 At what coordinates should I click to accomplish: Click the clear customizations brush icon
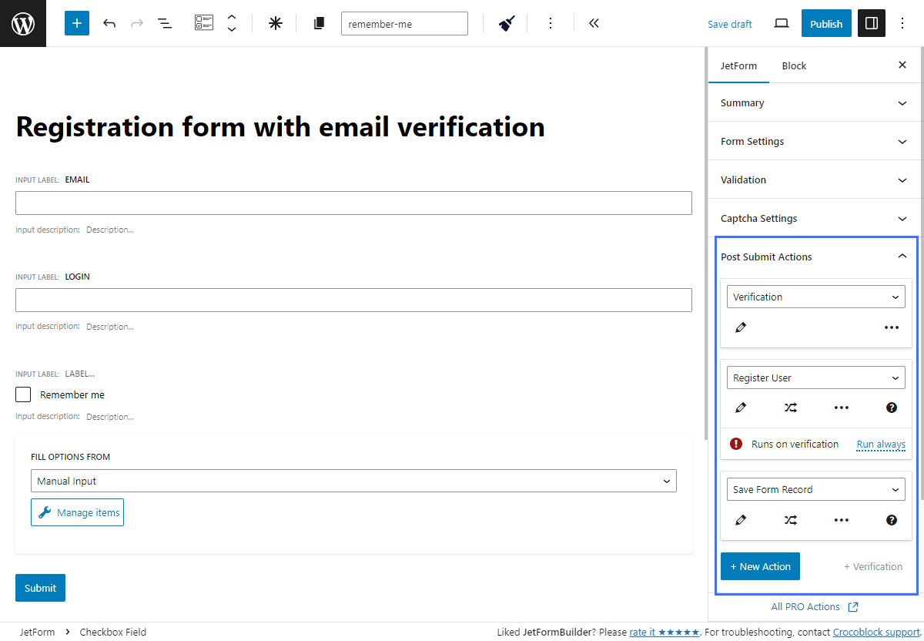point(505,23)
